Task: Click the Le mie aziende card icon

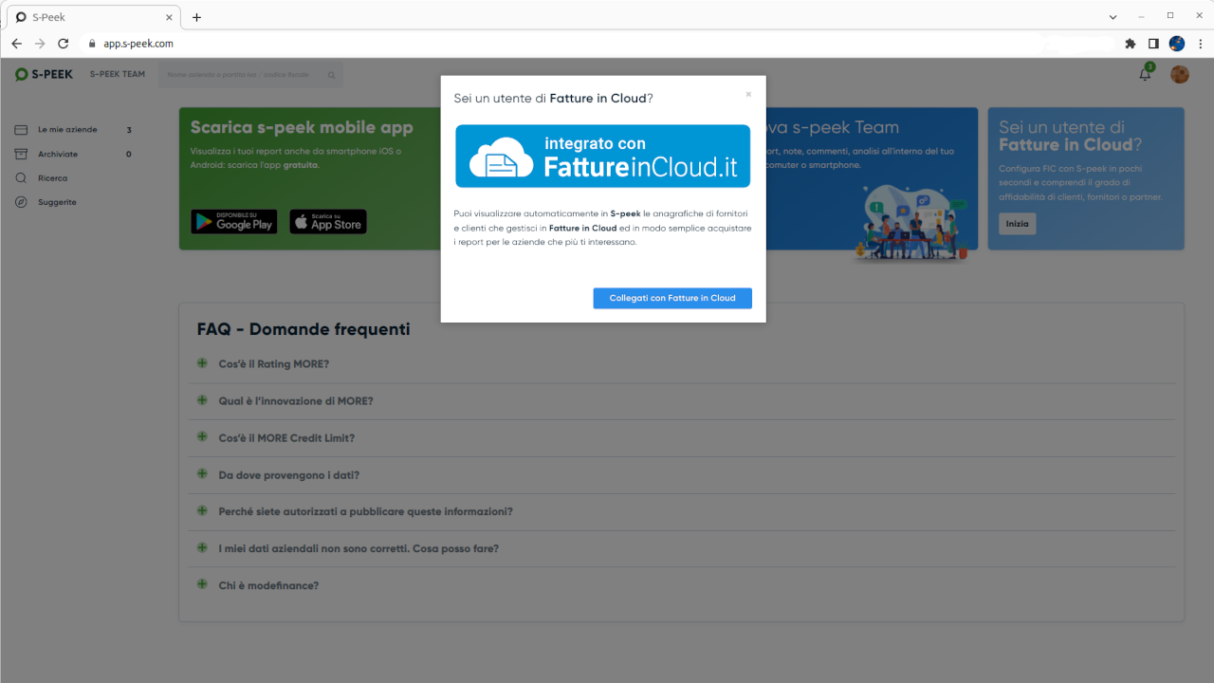Action: [x=21, y=130]
